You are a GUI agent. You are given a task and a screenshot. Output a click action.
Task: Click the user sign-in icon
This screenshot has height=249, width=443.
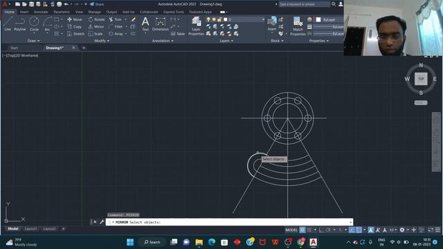coord(341,4)
